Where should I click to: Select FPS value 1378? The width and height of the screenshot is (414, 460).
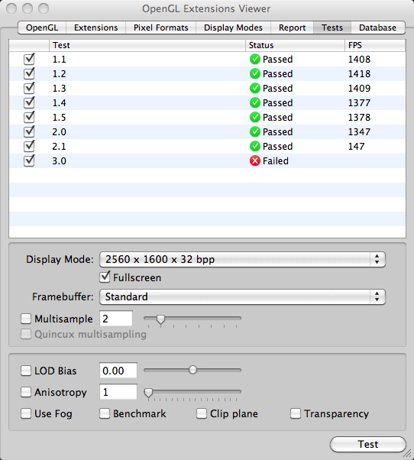pyautogui.click(x=359, y=118)
